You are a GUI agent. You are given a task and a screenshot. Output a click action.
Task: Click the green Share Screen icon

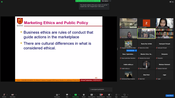pyautogui.click(x=75, y=95)
